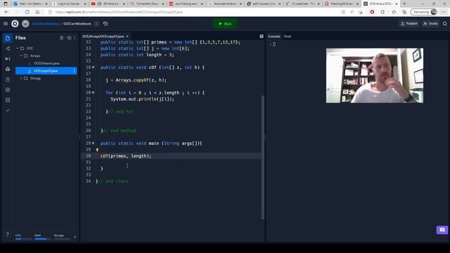This screenshot has width=450, height=253.
Task: Switch to the Mail browser tab
Action: [30, 4]
